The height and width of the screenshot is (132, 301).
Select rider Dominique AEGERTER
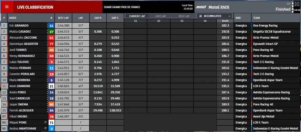coord(24,44)
